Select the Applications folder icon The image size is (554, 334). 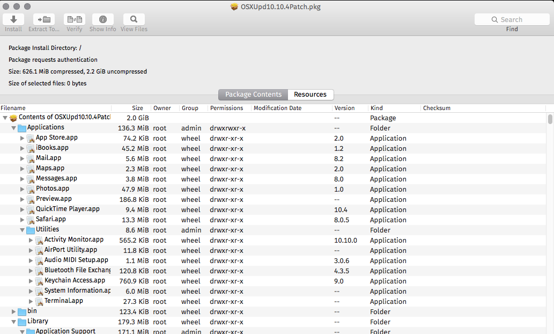22,128
